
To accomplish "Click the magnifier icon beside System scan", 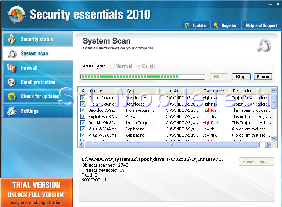I will pos(12,53).
